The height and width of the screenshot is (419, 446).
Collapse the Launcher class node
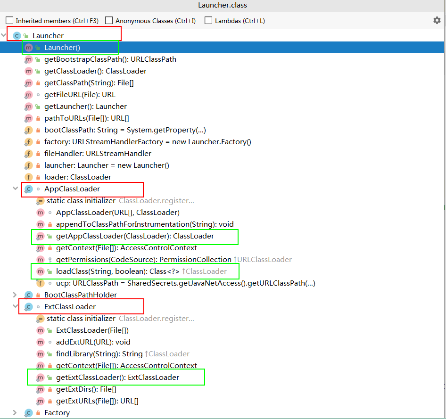pos(4,35)
